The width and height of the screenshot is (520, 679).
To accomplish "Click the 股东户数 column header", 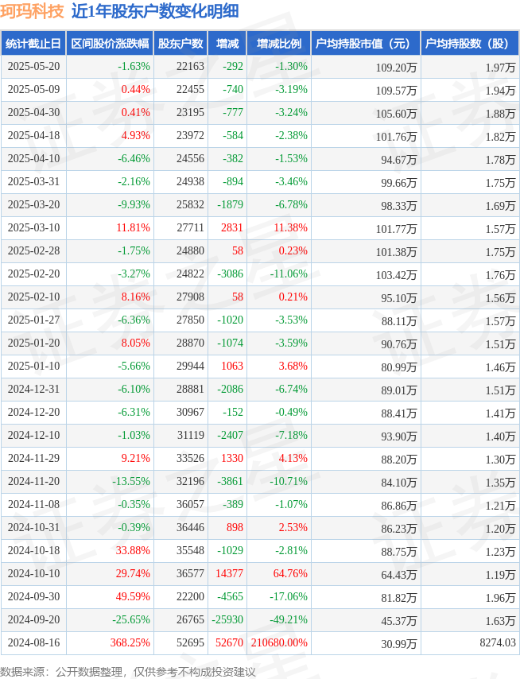I will tap(180, 43).
